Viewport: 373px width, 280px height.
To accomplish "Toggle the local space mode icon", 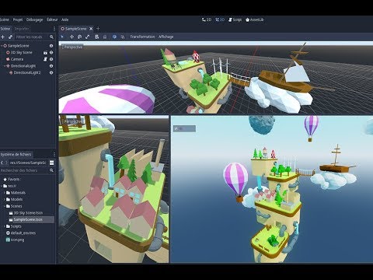I will click(x=114, y=37).
